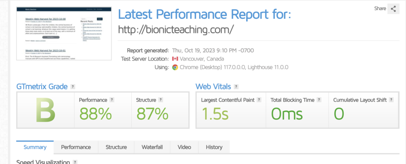Click Speed Visualization help icon
The width and height of the screenshot is (406, 164).
click(x=75, y=162)
